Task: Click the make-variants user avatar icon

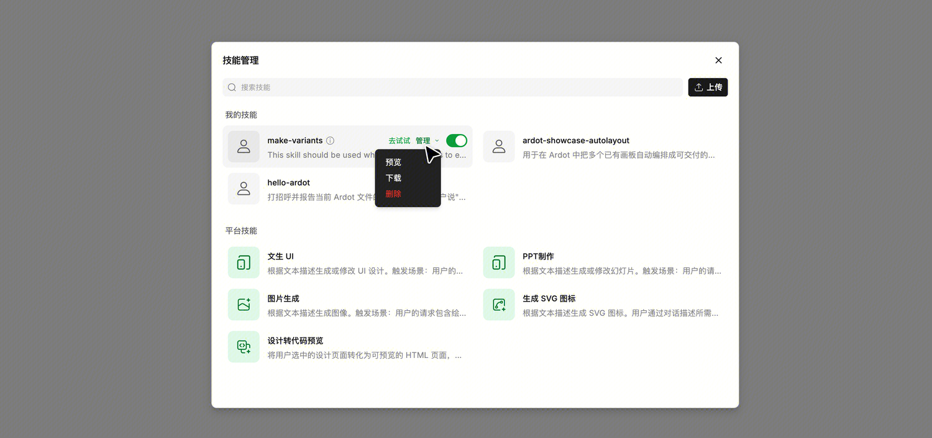Action: (x=244, y=146)
